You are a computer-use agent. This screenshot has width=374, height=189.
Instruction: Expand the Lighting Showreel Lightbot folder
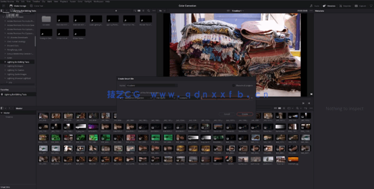coord(5,78)
